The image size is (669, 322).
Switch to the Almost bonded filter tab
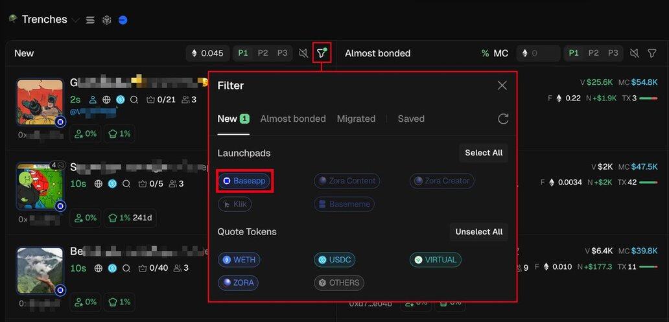point(293,119)
